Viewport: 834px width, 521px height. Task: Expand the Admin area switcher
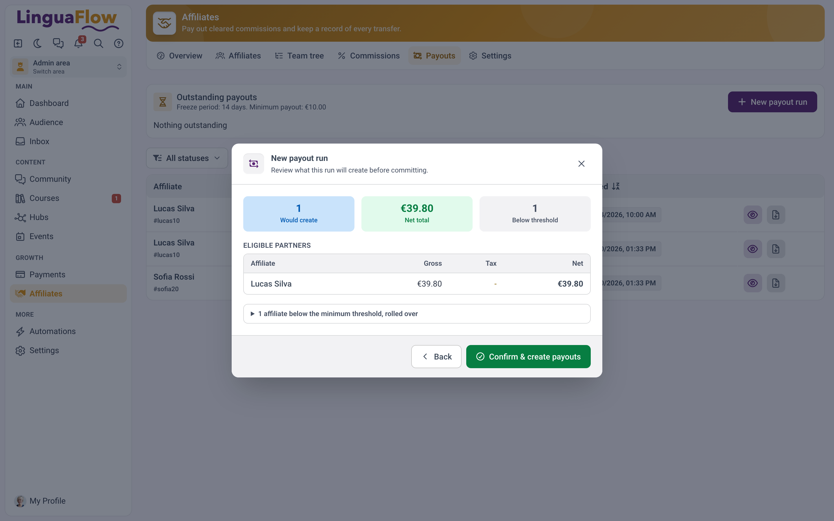[68, 67]
